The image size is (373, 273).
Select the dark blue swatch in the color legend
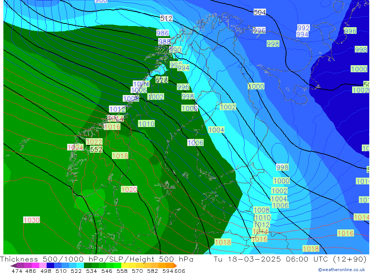point(50,266)
